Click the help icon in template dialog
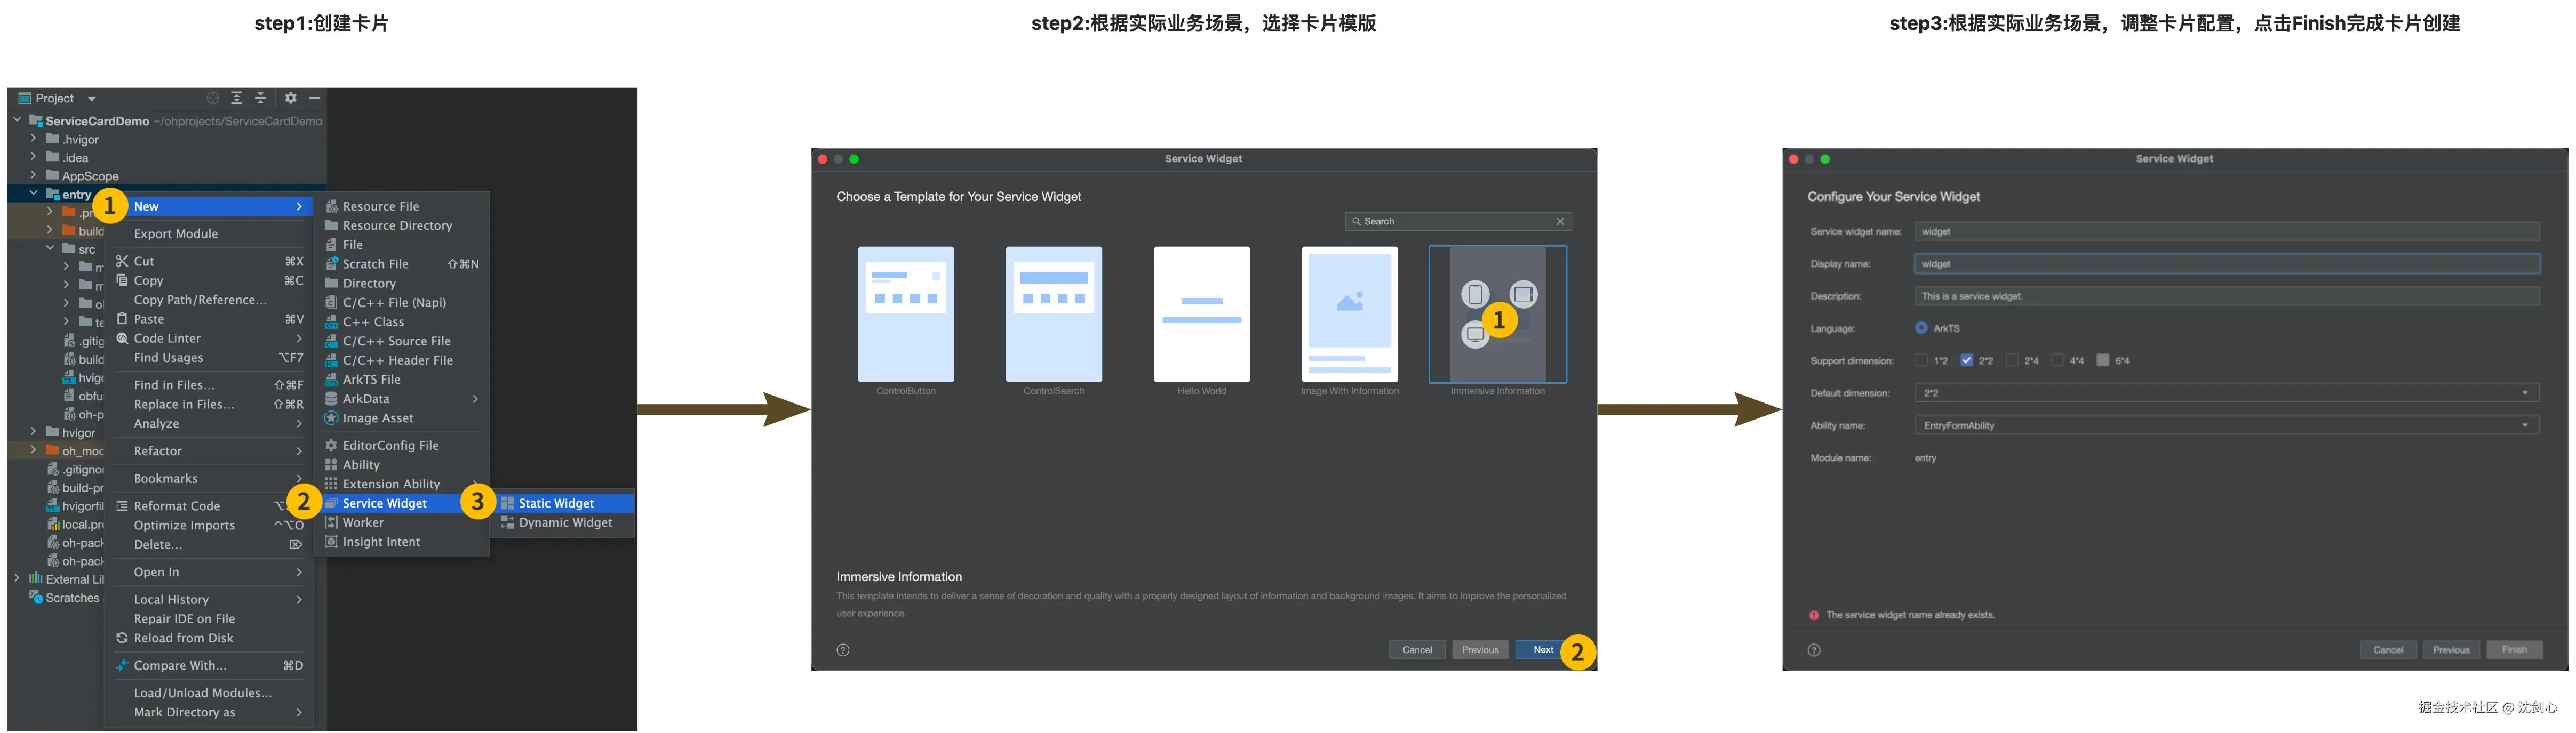 pos(843,650)
